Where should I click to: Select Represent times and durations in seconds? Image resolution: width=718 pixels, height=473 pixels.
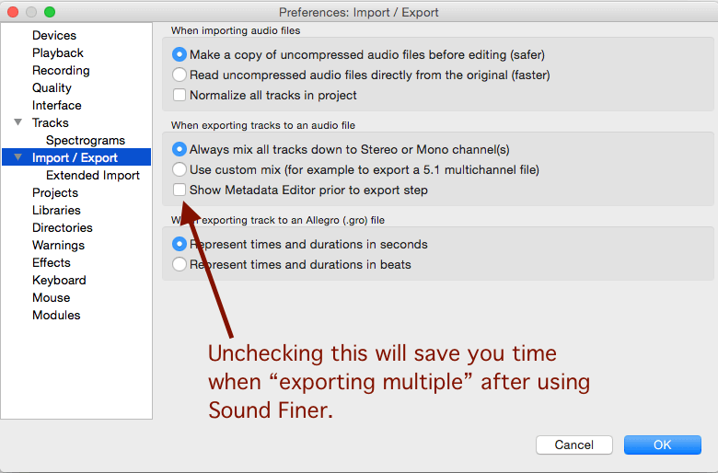[x=179, y=244]
